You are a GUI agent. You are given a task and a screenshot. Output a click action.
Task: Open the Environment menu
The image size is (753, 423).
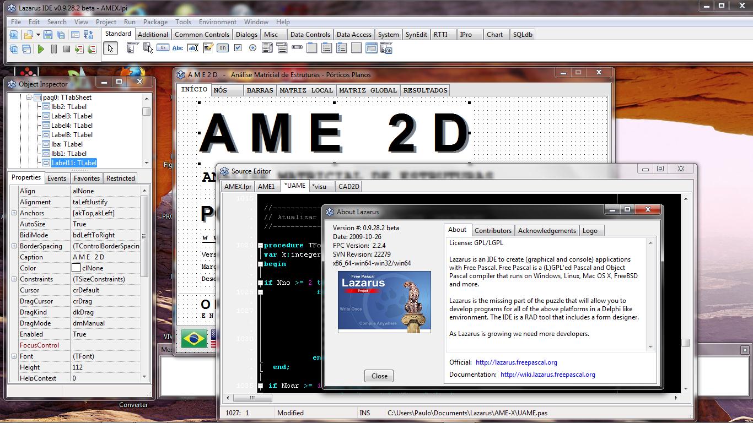pyautogui.click(x=218, y=22)
